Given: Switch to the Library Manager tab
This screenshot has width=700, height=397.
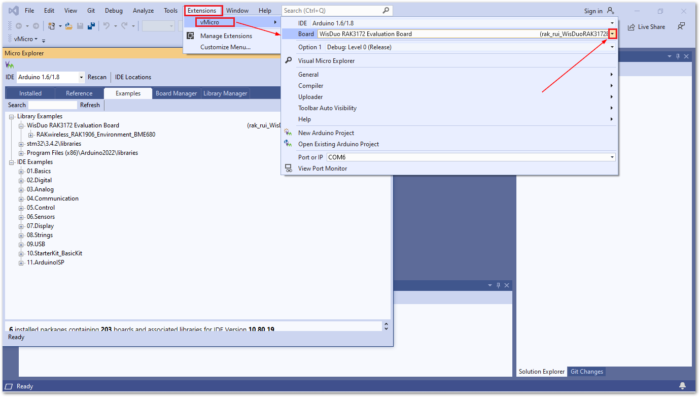Looking at the screenshot, I should click(225, 93).
